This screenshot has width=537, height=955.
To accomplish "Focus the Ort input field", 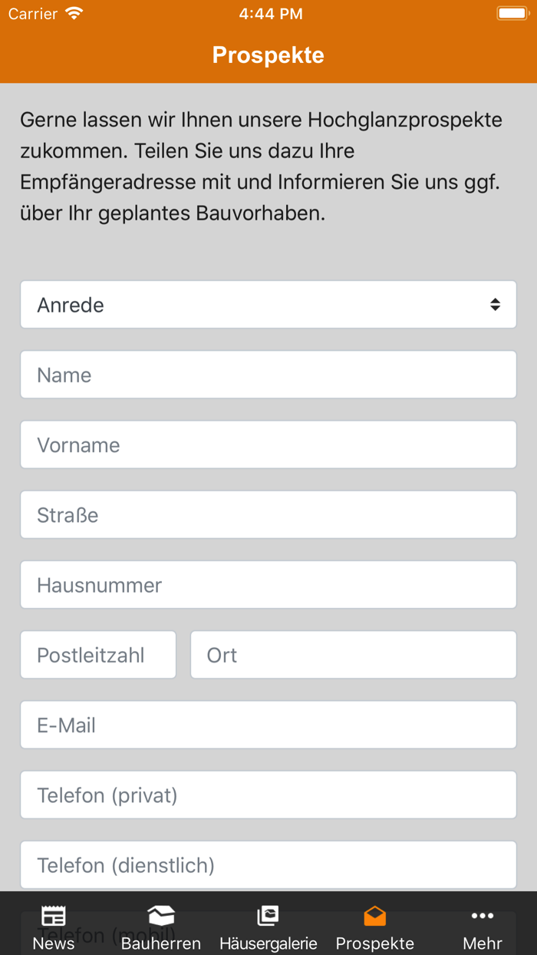I will [x=353, y=655].
